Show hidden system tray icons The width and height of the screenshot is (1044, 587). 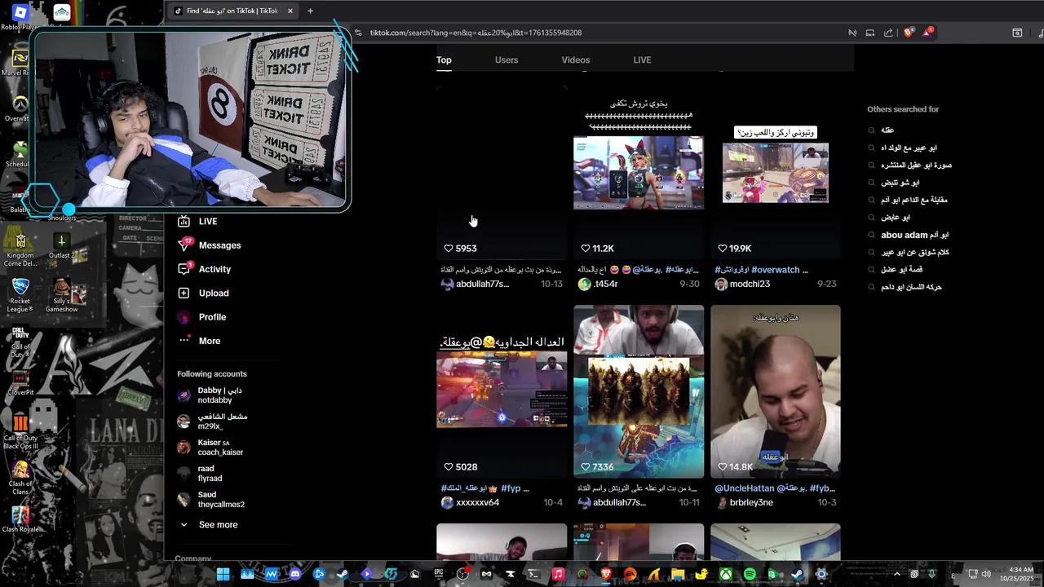click(x=897, y=574)
